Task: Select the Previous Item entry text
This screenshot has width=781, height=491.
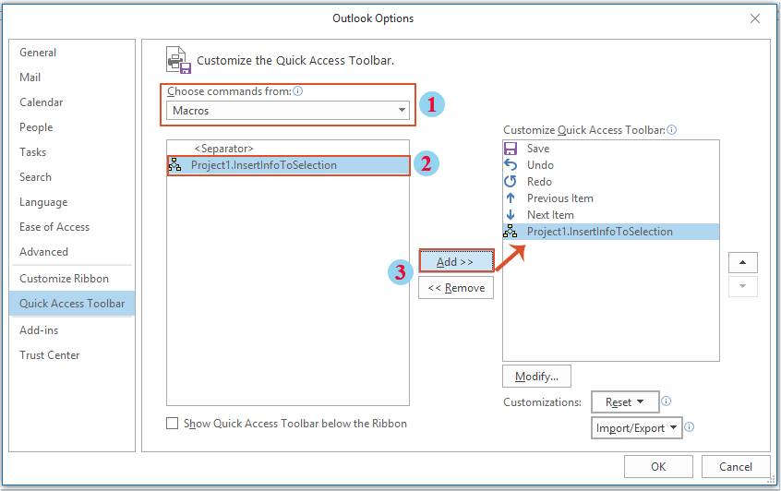Action: pyautogui.click(x=559, y=198)
